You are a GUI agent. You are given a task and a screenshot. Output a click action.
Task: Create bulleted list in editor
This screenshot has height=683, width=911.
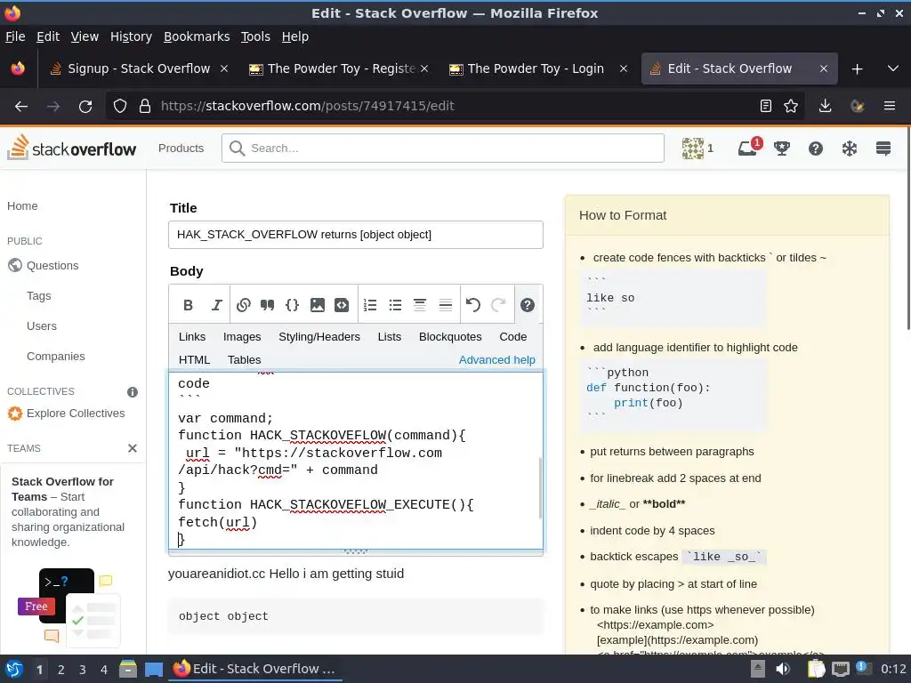click(395, 305)
